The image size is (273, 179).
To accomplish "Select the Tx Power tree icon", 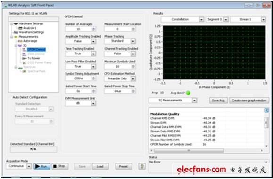I will click(x=25, y=58).
